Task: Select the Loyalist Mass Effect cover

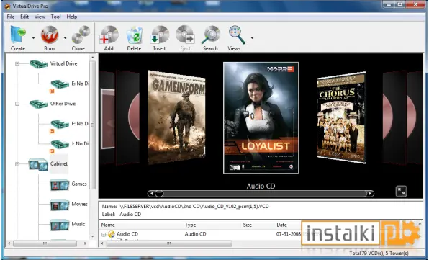Action: pyautogui.click(x=261, y=117)
